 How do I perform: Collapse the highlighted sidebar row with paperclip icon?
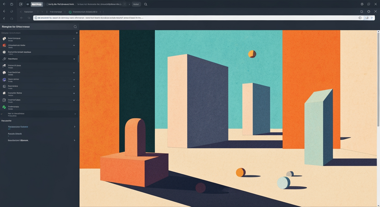point(74,59)
